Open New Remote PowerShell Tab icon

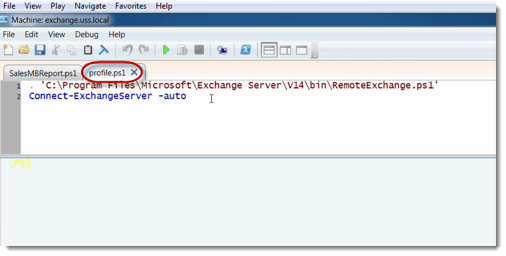point(222,50)
